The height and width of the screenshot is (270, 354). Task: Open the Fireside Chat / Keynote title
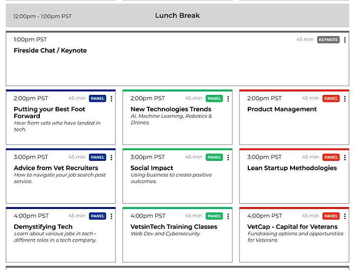click(x=50, y=50)
